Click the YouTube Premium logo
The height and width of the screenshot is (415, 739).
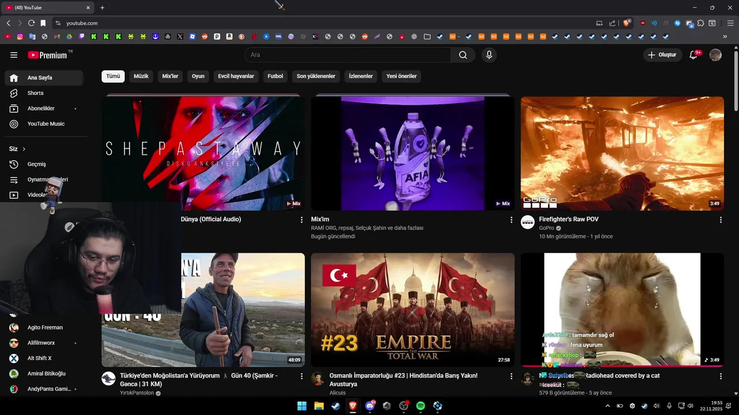(47, 55)
